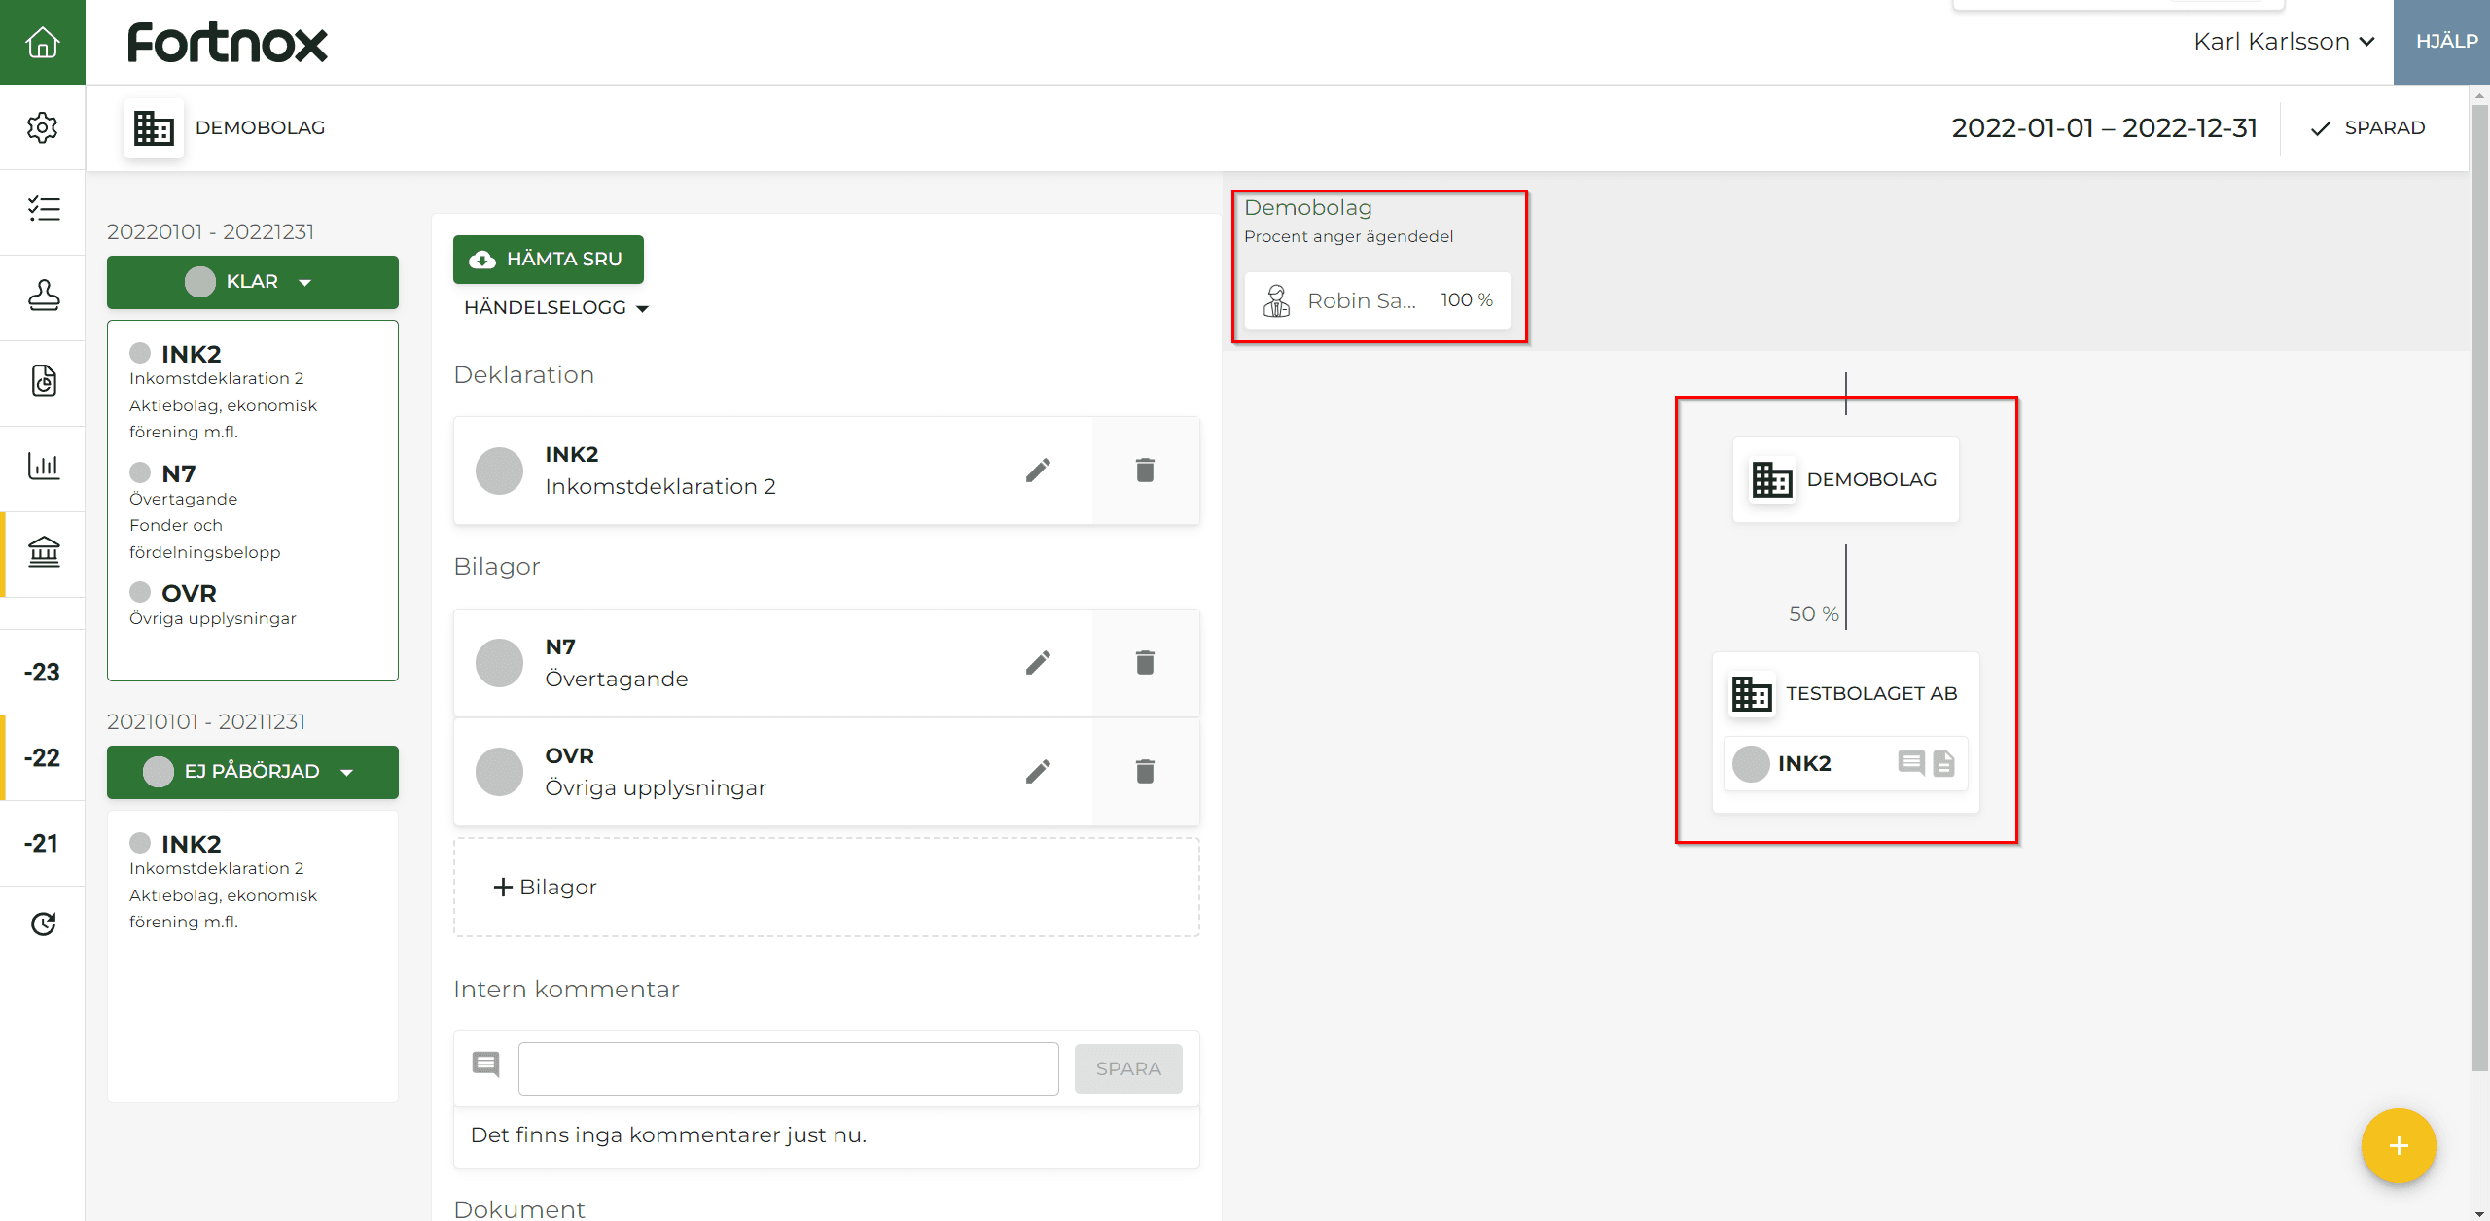
Task: Toggle status circle of OVR row
Action: pos(499,772)
